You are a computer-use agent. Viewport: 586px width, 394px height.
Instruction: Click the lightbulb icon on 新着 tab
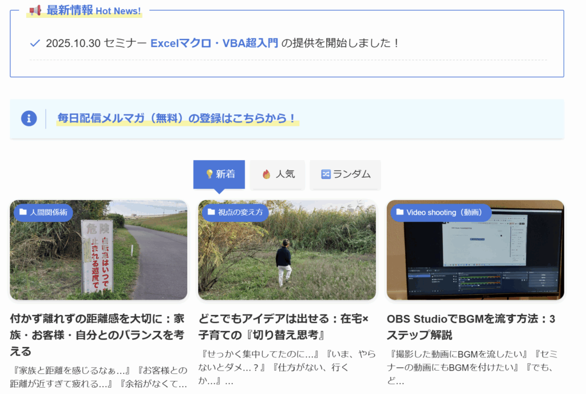click(x=209, y=174)
